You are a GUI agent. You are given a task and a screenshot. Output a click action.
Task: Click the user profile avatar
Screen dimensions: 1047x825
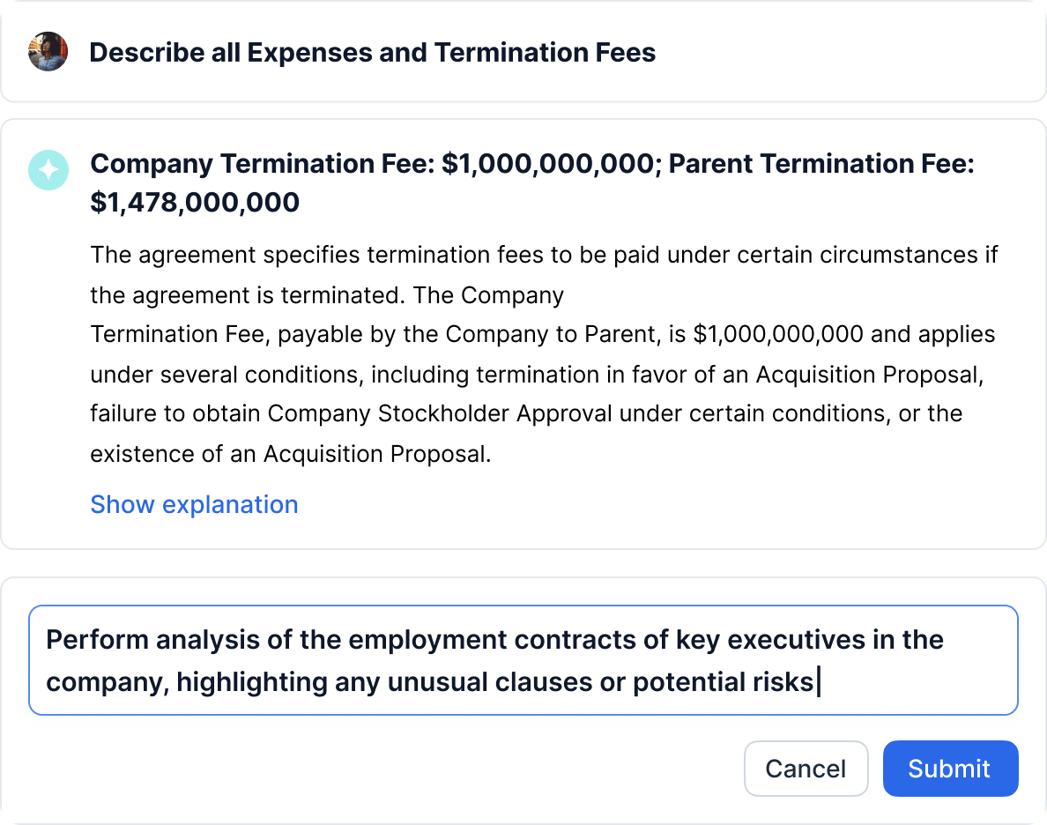click(48, 52)
